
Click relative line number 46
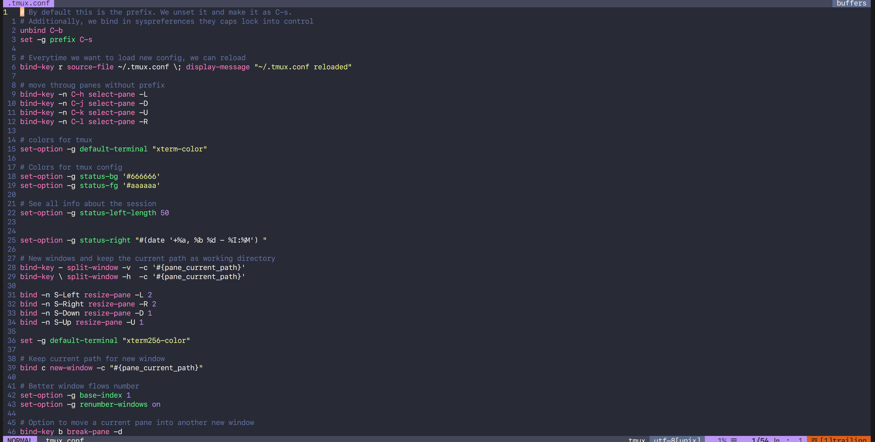(x=12, y=432)
